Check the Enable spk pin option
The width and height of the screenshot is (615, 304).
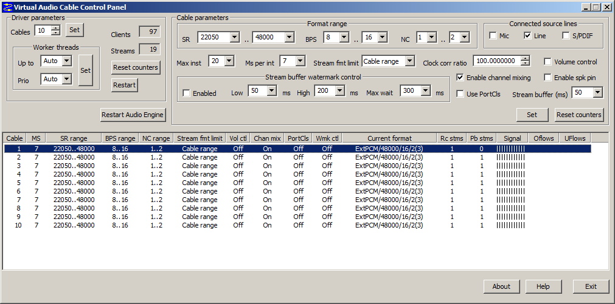[x=547, y=78]
